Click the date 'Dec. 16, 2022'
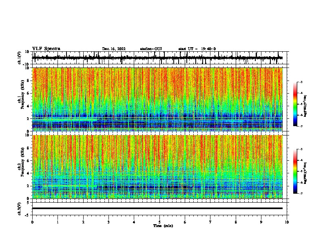 (x=114, y=49)
